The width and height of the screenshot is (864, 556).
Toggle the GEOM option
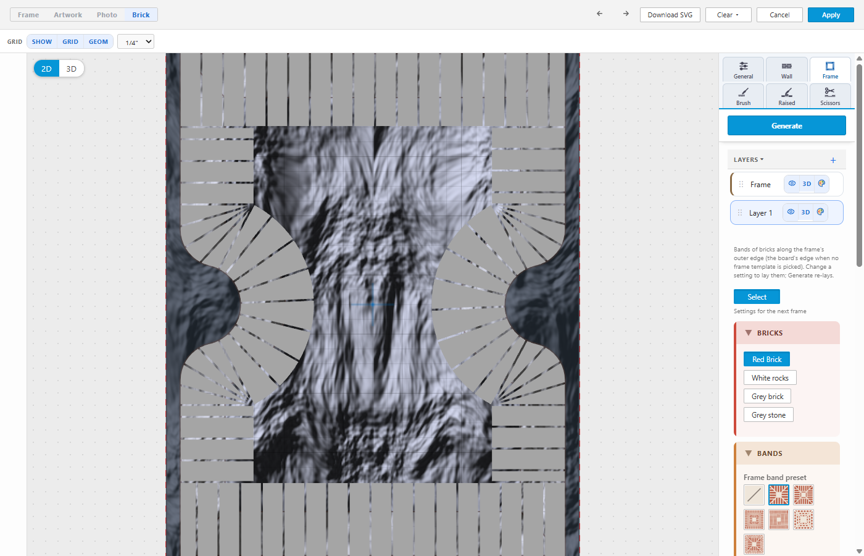coord(98,41)
